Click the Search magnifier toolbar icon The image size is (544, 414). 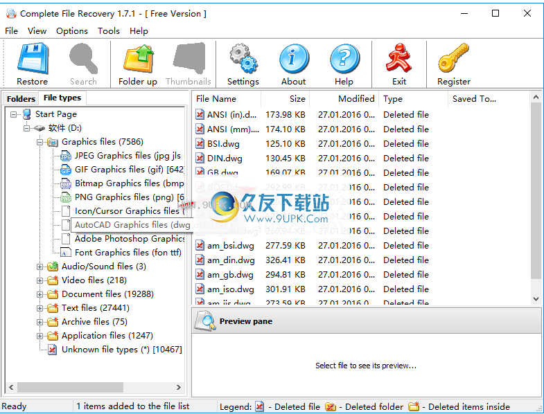pos(83,58)
